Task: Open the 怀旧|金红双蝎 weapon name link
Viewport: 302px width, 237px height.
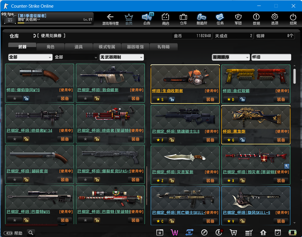Action: [236, 91]
